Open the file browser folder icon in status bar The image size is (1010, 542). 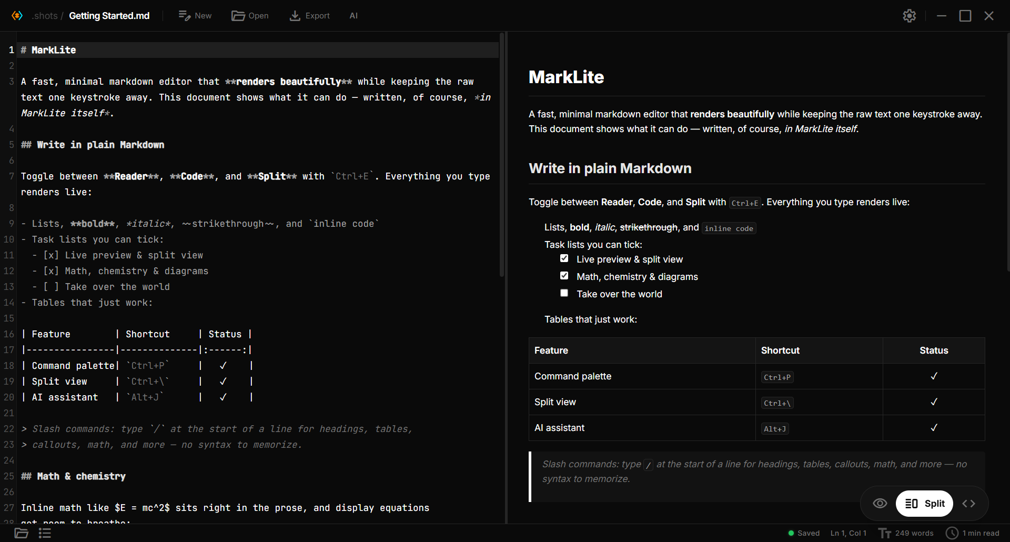[22, 533]
